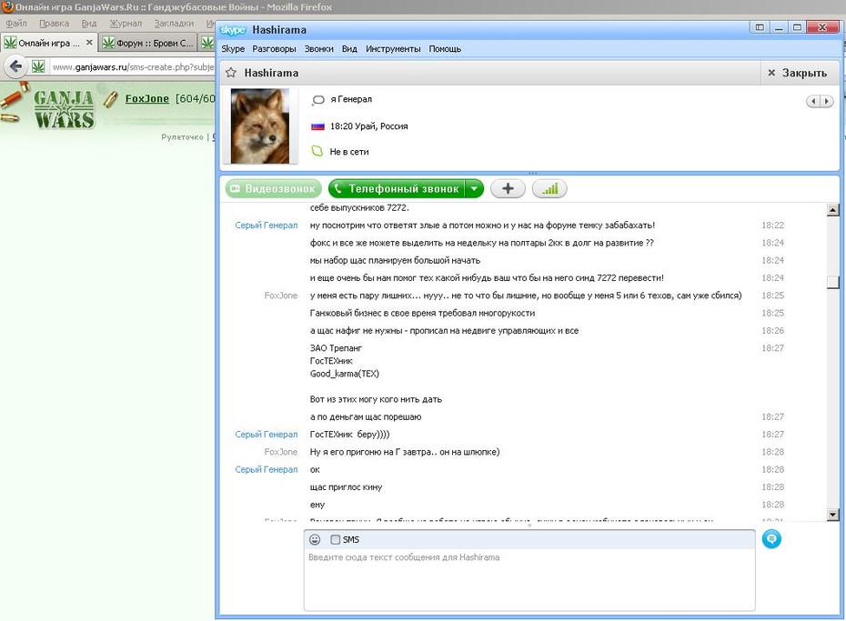Open the emoticon picker in message box

click(315, 539)
